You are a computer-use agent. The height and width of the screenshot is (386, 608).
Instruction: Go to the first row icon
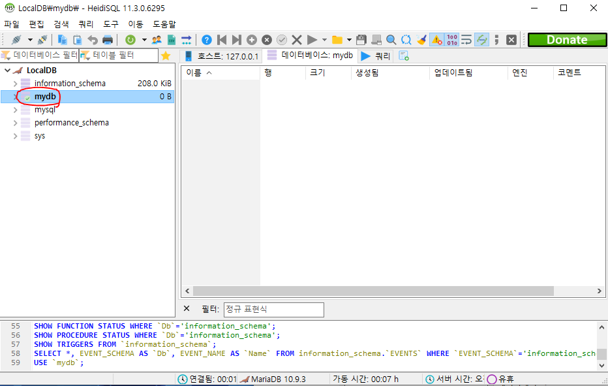pos(222,40)
